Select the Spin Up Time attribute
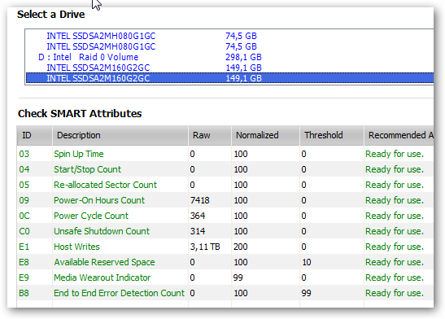The height and width of the screenshot is (319, 445). point(79,154)
